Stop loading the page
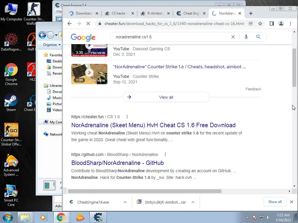This screenshot has height=223, width=298. pos(88,24)
